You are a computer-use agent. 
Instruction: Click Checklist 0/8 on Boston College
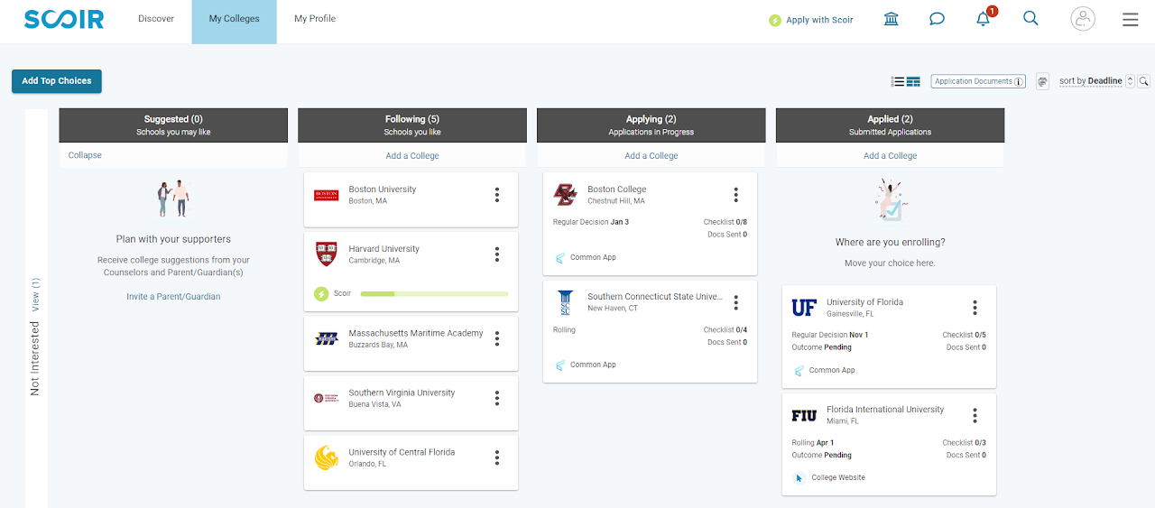pos(725,222)
